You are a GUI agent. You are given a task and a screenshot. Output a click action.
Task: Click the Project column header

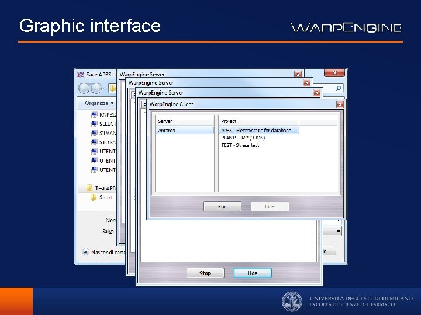259,121
